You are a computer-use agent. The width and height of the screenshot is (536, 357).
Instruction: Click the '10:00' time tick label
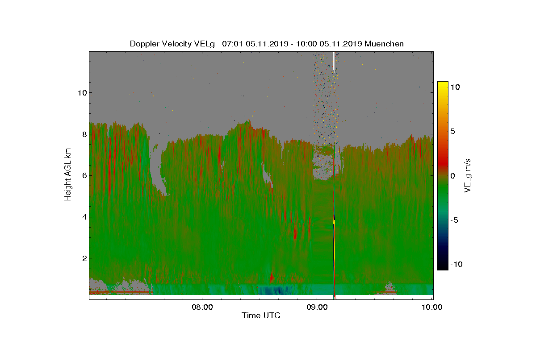click(x=432, y=307)
